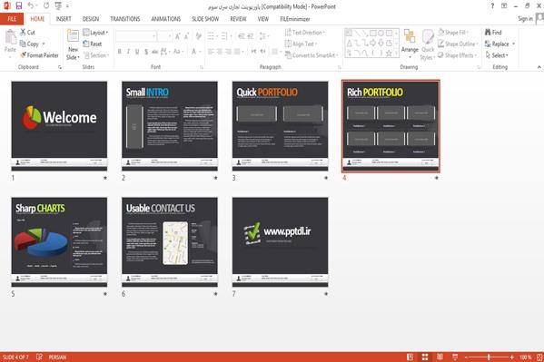The image size is (544, 362).
Task: Click the zoom out minus button
Action: coord(466,357)
